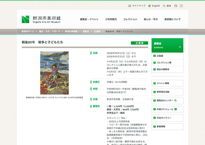Click the text 月曜日（5/4は開館）
205x145 pixels.
[x=117, y=82]
